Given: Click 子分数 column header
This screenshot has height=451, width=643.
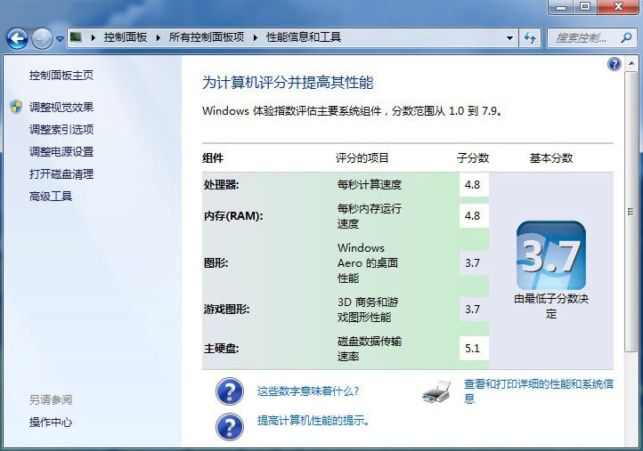Looking at the screenshot, I should (473, 158).
